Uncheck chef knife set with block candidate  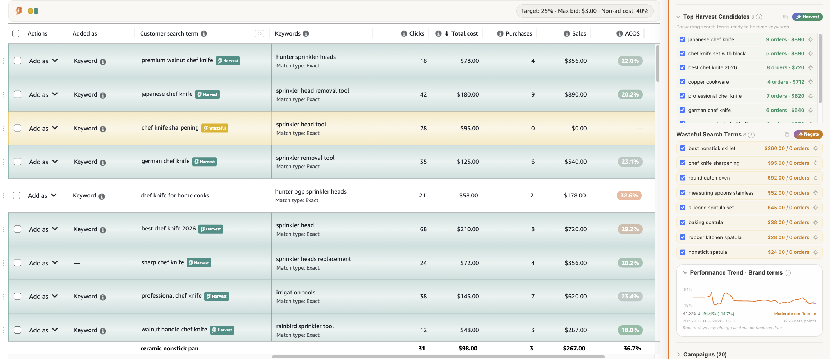tap(682, 53)
